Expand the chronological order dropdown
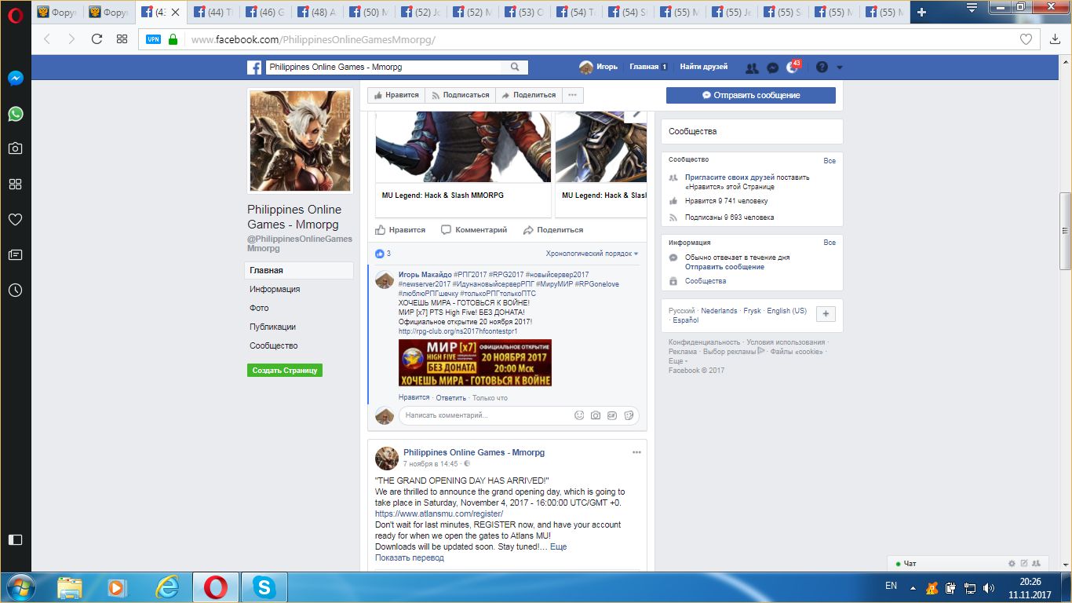 (x=593, y=254)
